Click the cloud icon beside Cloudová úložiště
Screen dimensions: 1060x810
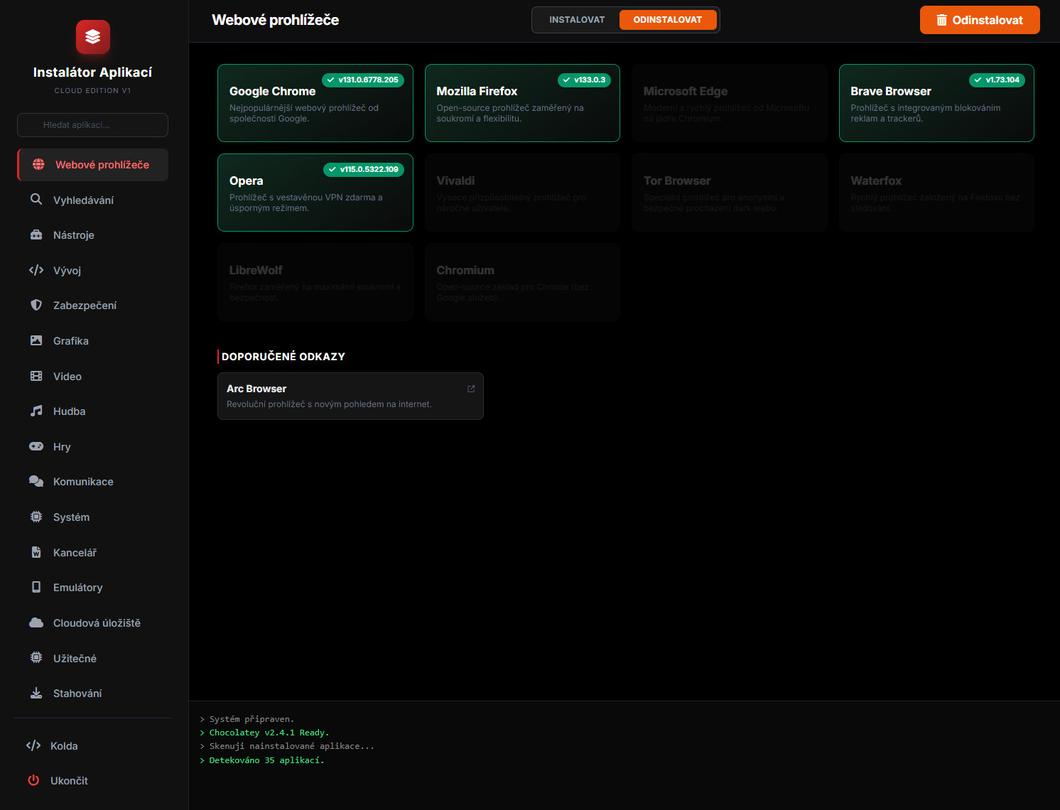coord(36,622)
